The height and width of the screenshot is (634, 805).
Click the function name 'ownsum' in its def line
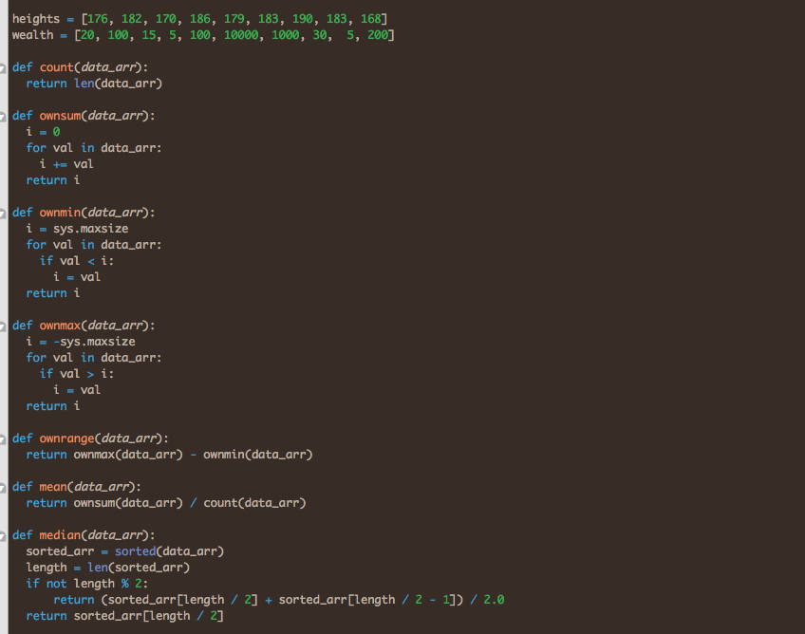[x=60, y=116]
